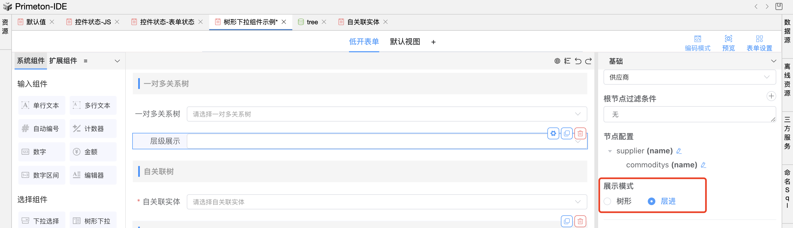
Task: Select the 树形 display mode radio
Action: click(607, 201)
